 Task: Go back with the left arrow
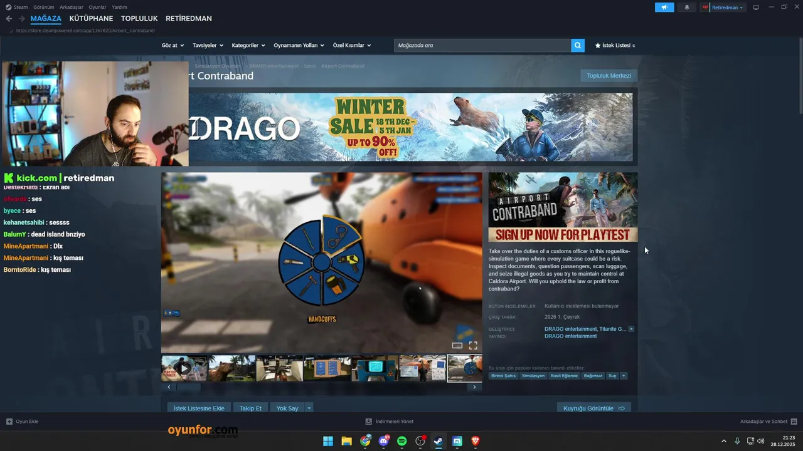(x=9, y=19)
